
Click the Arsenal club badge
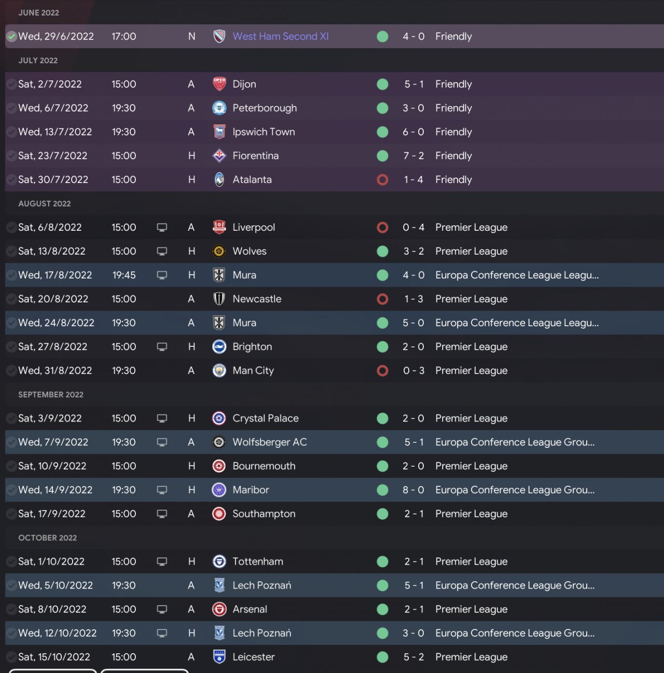[219, 609]
